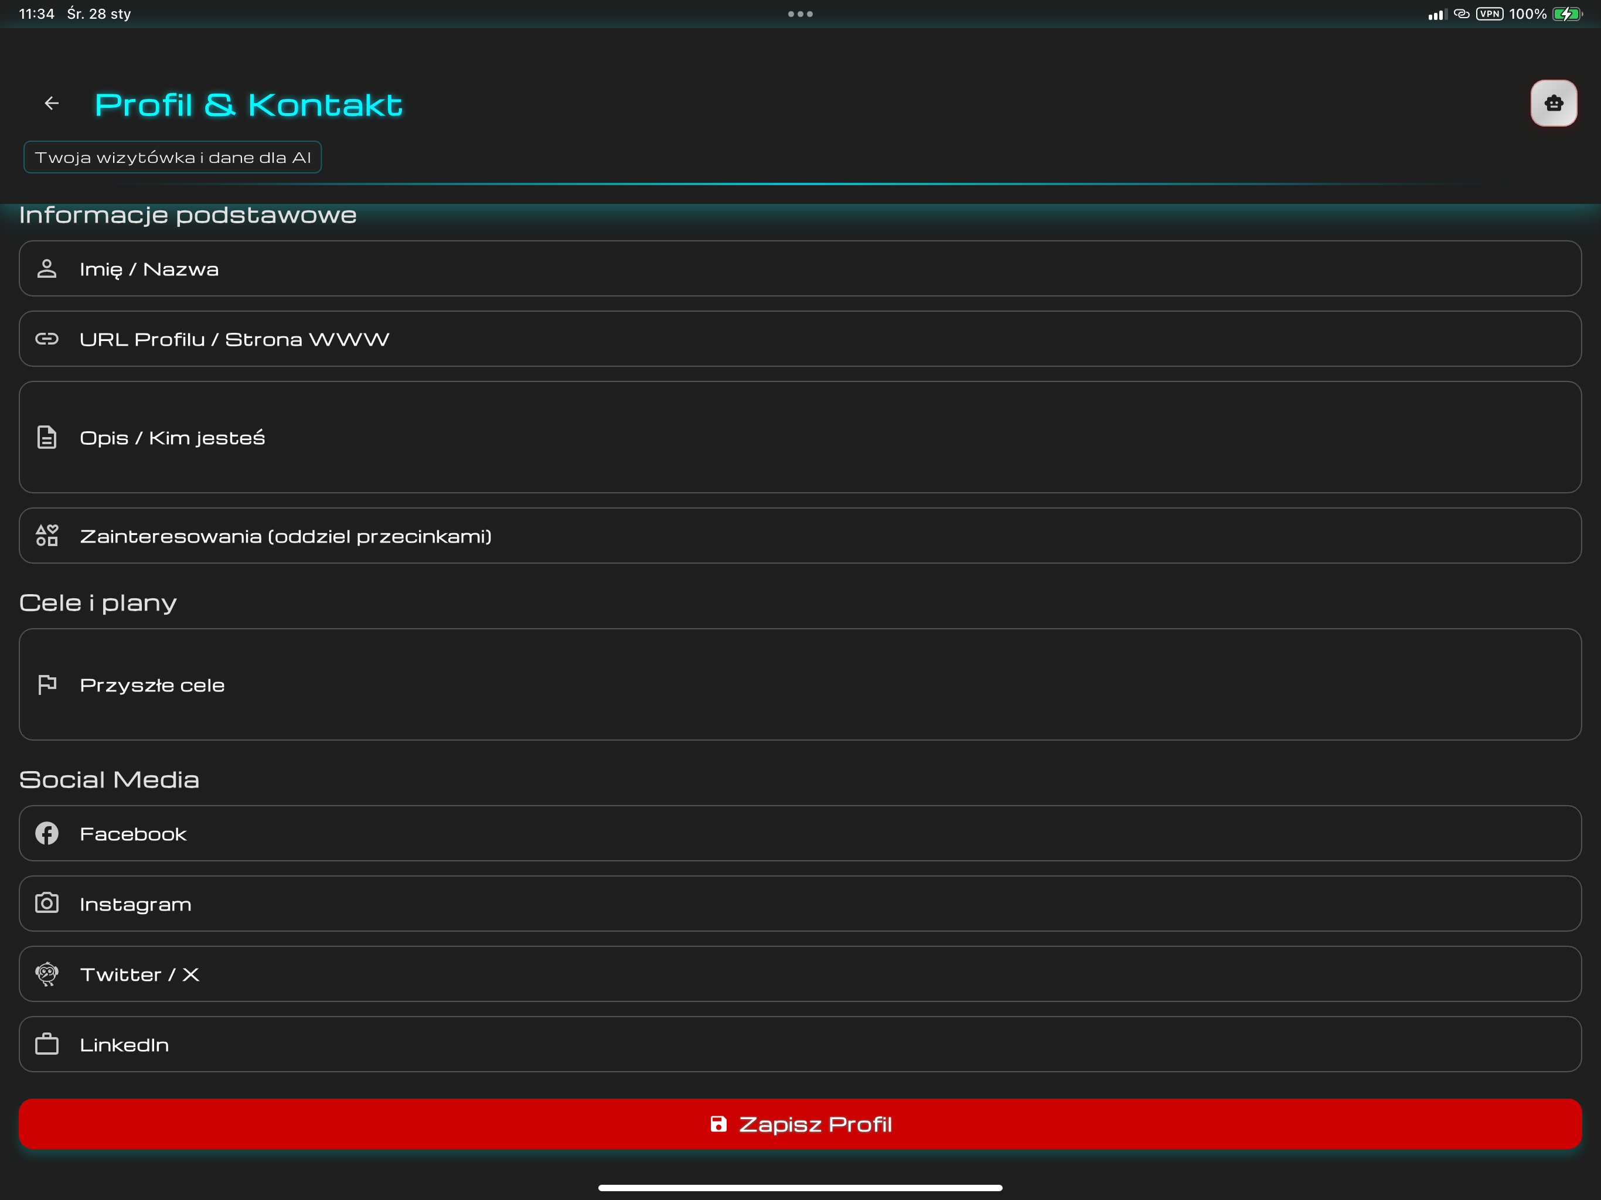Tap the hotspot link status icon

1462,13
